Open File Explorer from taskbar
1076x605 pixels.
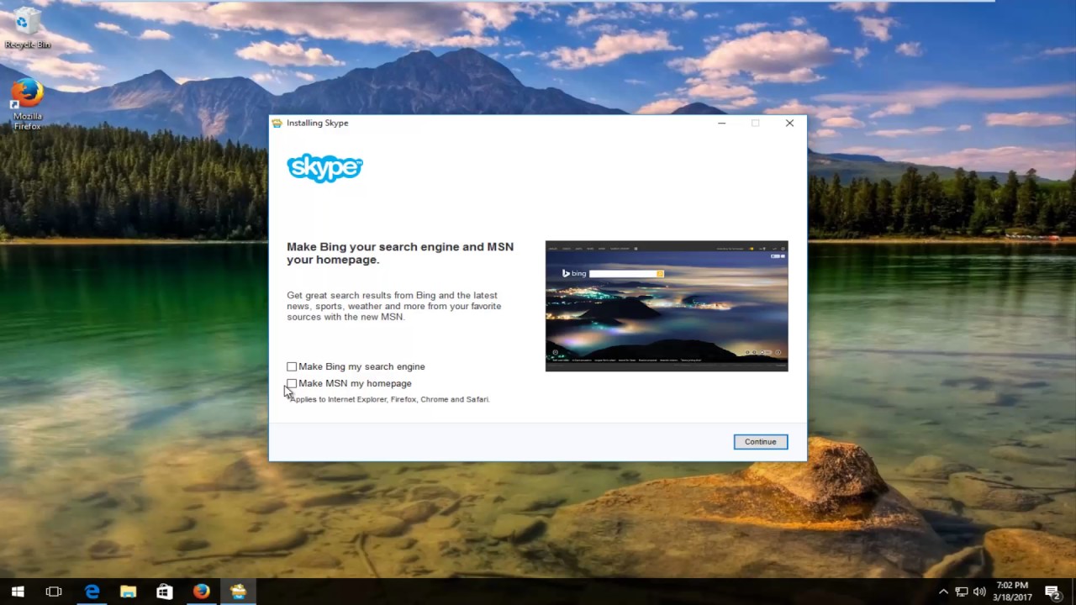[x=128, y=592]
